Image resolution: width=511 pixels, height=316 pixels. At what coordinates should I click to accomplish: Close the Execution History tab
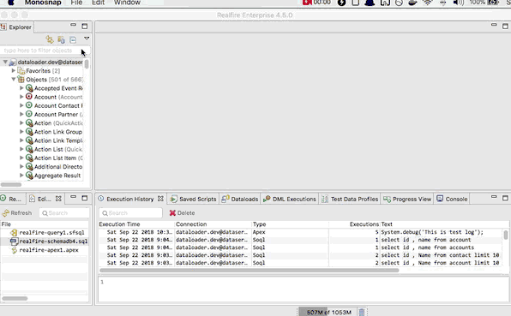pos(160,199)
